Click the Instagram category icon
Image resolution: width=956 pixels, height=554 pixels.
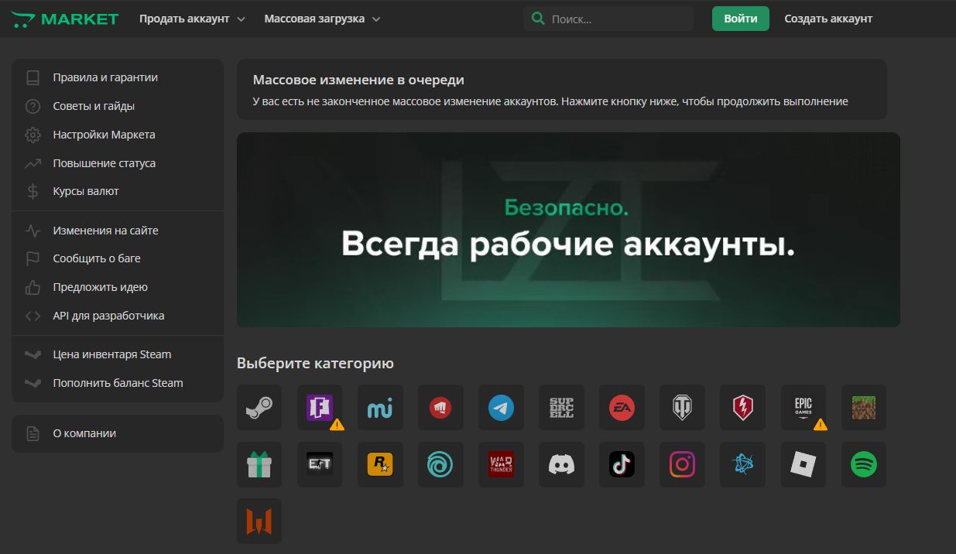tap(682, 464)
